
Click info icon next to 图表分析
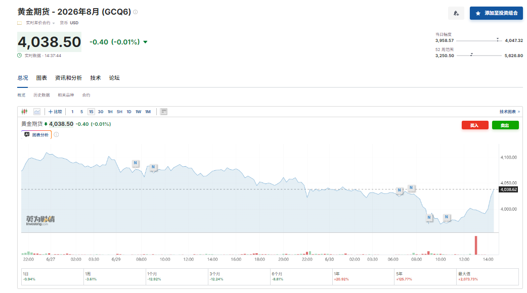[x=57, y=134]
